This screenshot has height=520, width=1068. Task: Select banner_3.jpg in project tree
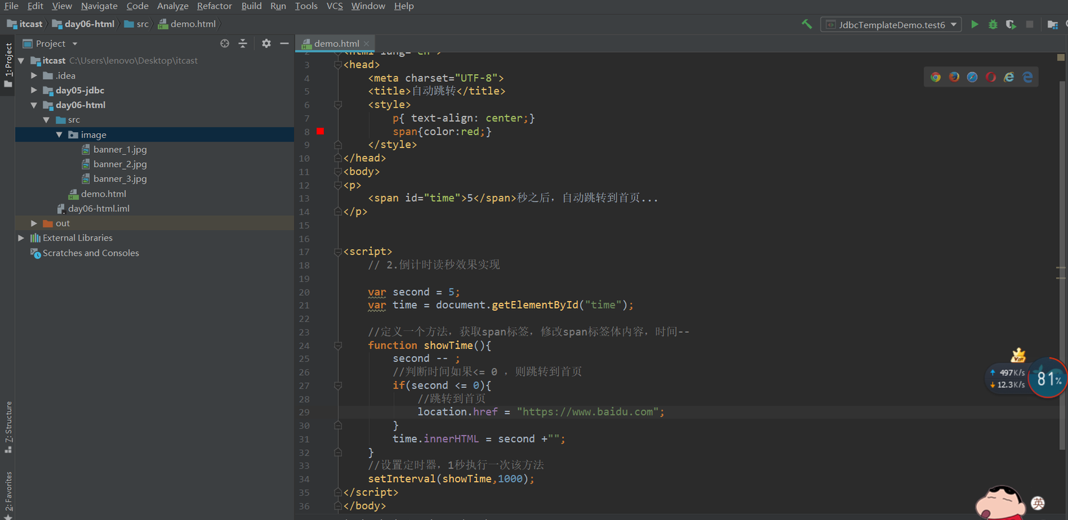120,179
